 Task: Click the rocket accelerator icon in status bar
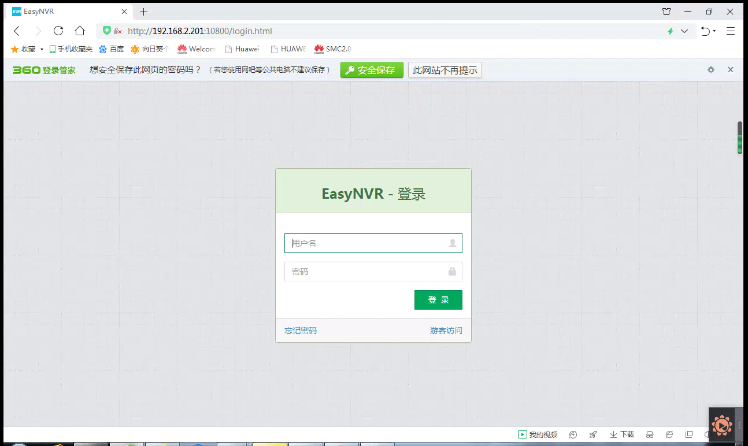coord(593,434)
